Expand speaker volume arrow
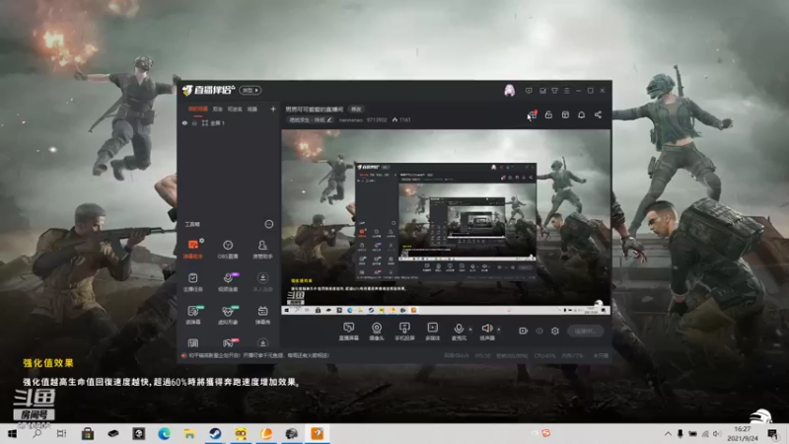Image resolution: width=789 pixels, height=444 pixels. pos(499,330)
